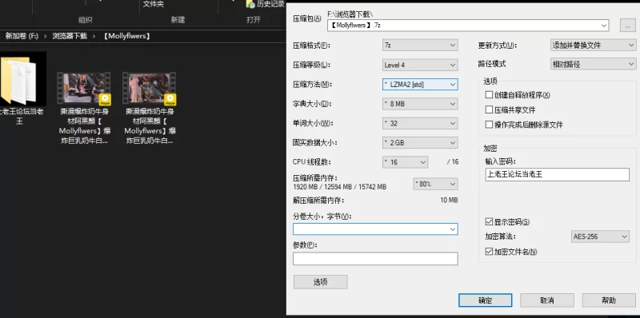Viewport: 640px width, 318px height.
Task: Expand the 路径模式 相对路径 dropdown
Action: (x=593, y=65)
